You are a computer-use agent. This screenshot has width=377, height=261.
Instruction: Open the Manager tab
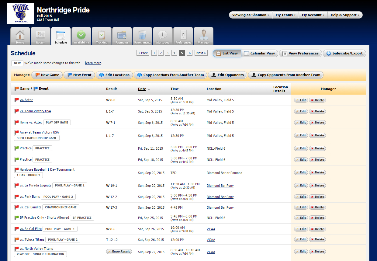click(x=203, y=36)
